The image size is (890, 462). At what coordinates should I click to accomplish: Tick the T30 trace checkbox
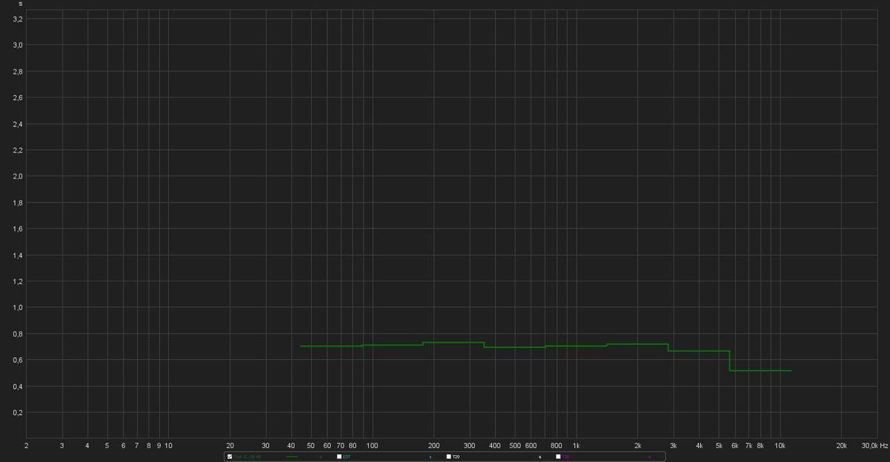[558, 456]
